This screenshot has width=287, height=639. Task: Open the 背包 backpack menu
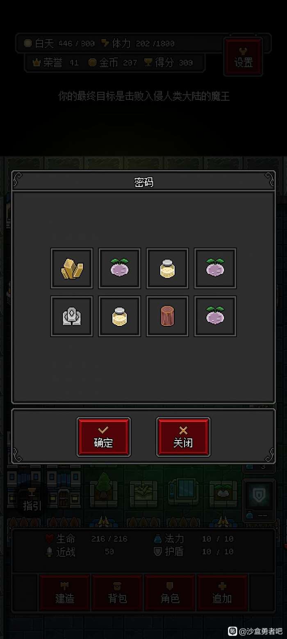click(x=117, y=593)
